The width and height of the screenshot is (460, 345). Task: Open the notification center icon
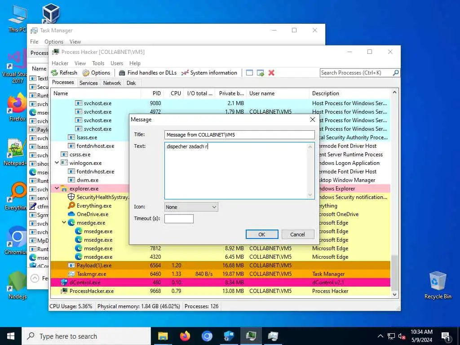tap(446, 337)
